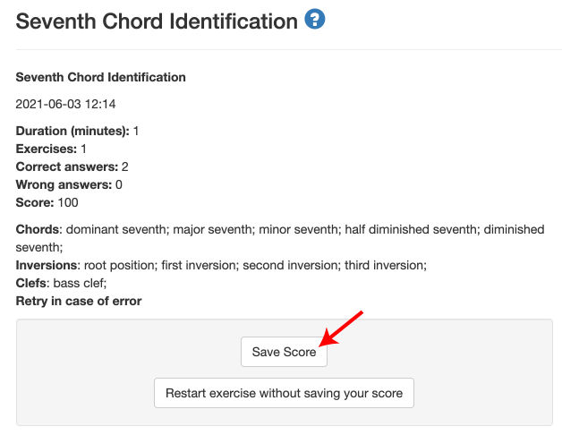Viewport: 562px width, 435px height.
Task: Click the Wrong answers result line
Action: point(69,184)
